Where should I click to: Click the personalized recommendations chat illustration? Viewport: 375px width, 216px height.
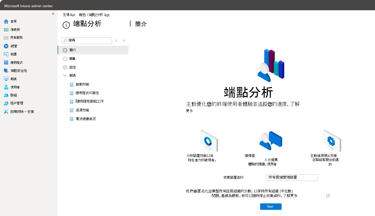[x=271, y=141]
